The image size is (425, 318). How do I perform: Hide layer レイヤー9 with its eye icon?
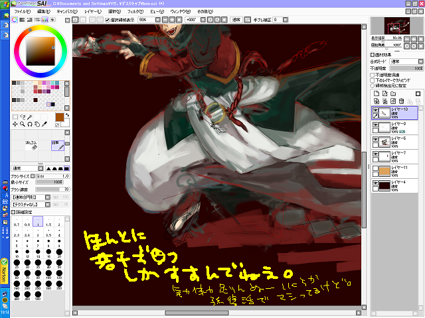coord(375,125)
